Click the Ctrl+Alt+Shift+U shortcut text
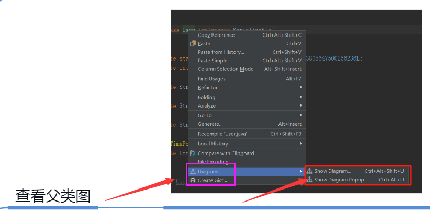Viewport: 435px width, 213px height. [x=384, y=171]
